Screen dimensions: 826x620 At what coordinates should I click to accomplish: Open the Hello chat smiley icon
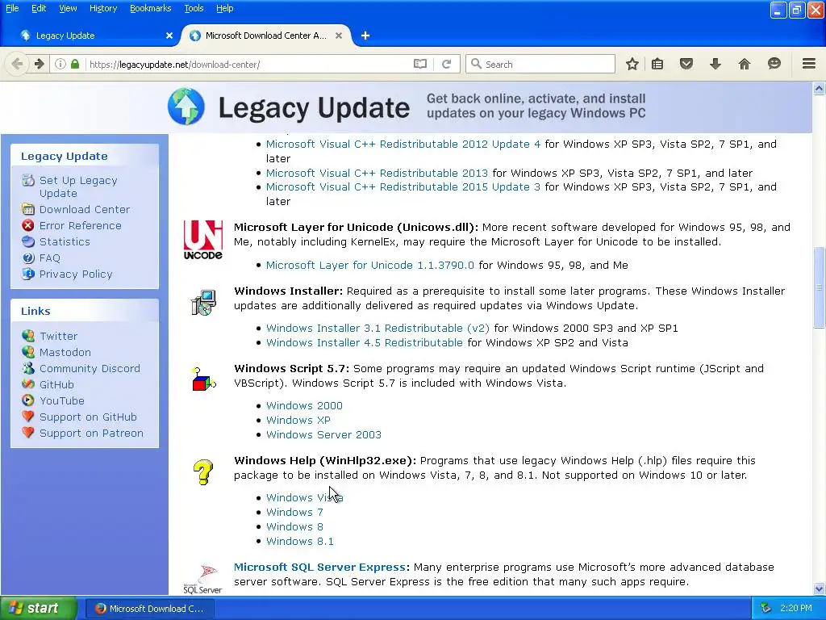[774, 64]
